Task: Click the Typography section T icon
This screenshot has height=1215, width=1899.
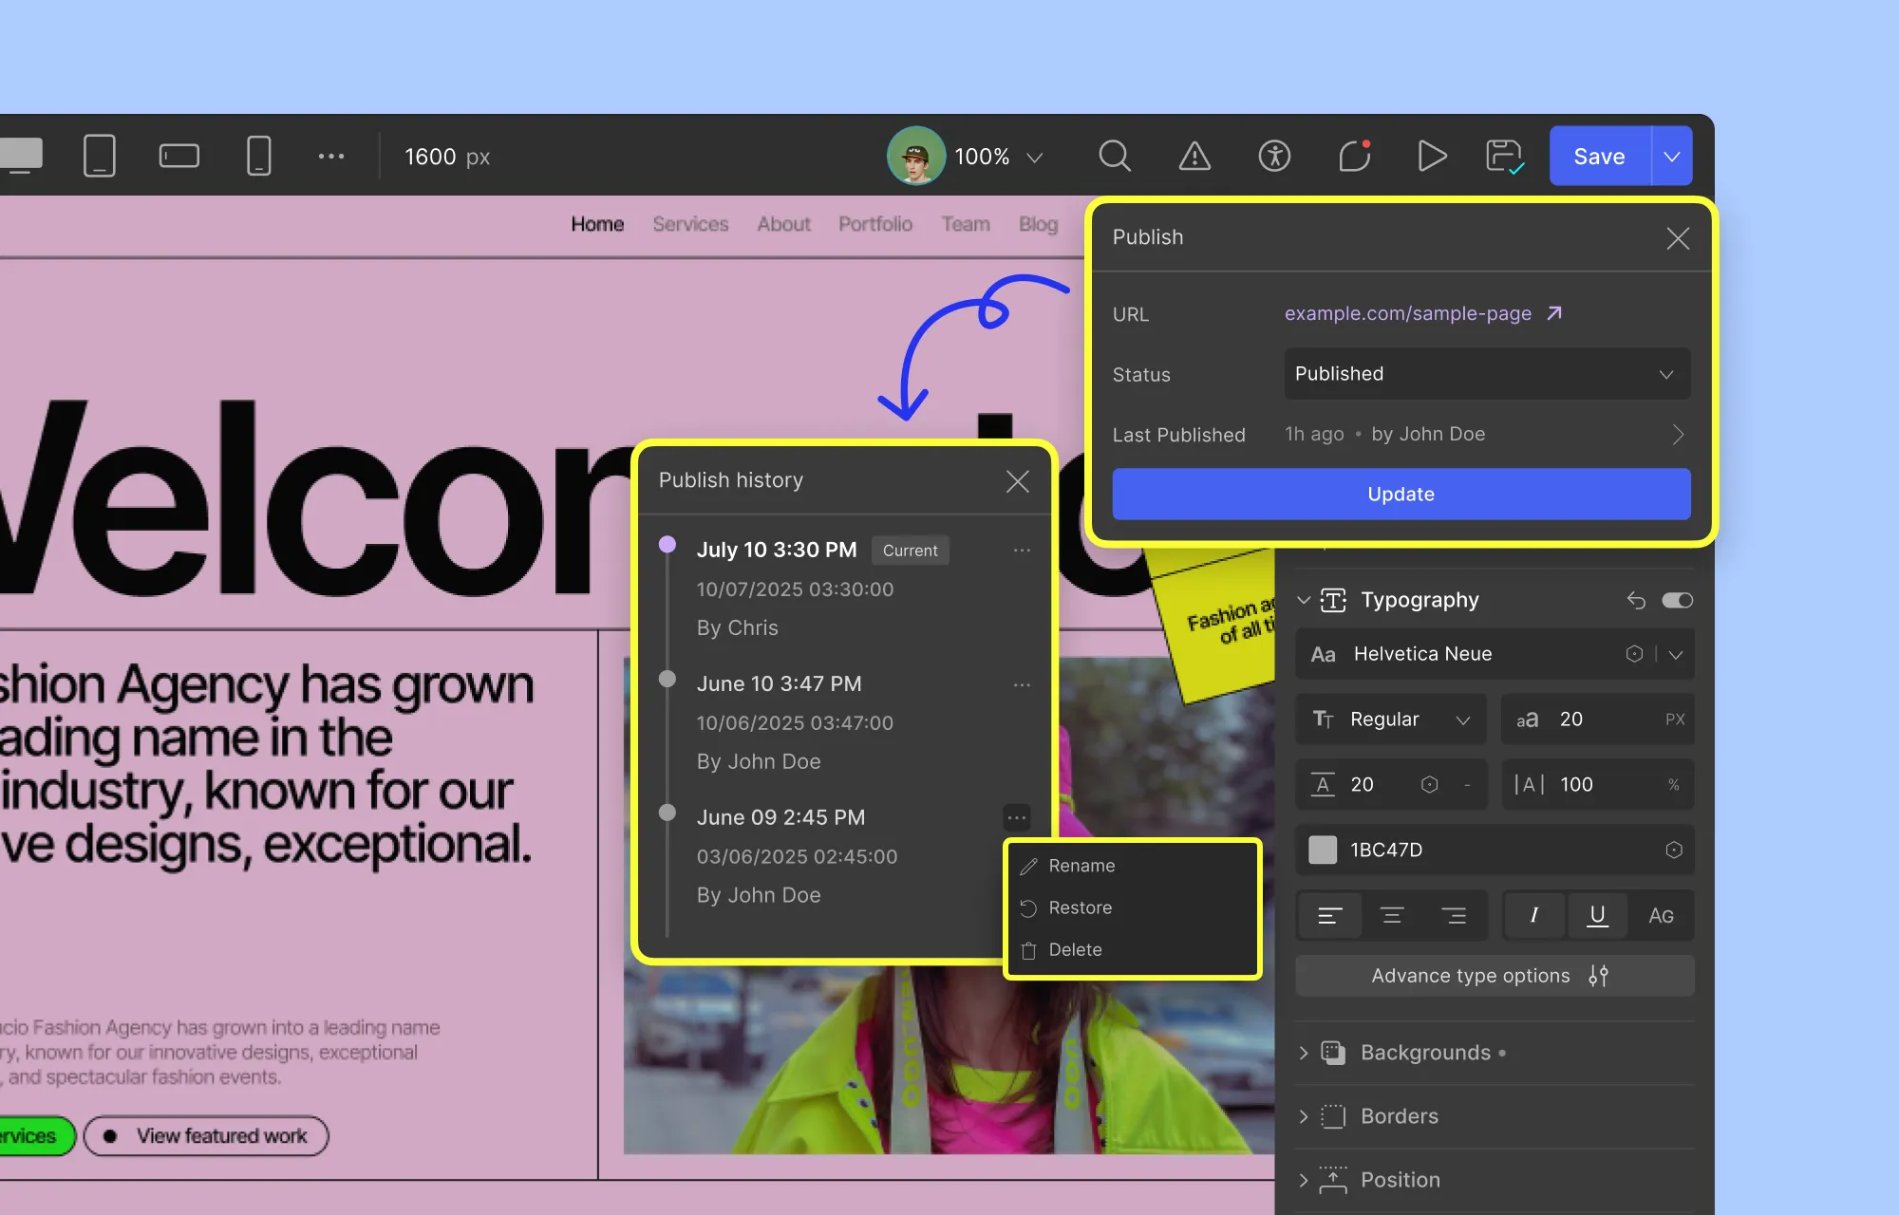Action: pos(1333,600)
